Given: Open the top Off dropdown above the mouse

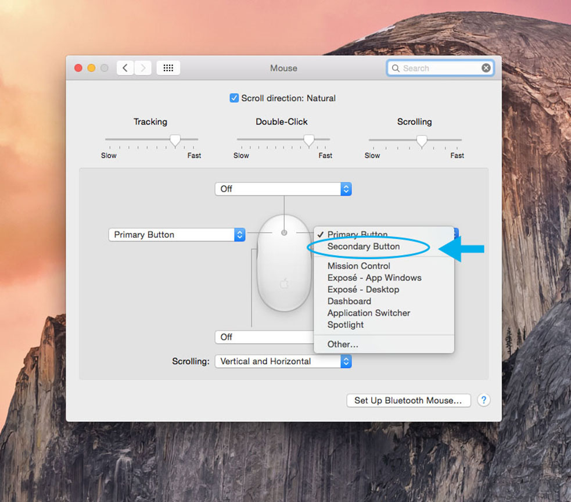Looking at the screenshot, I should pyautogui.click(x=283, y=189).
